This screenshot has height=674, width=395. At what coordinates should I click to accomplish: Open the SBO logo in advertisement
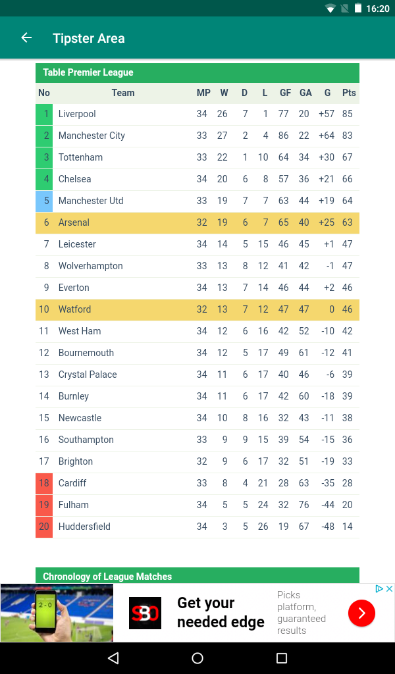tap(145, 613)
